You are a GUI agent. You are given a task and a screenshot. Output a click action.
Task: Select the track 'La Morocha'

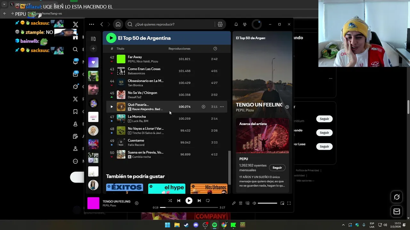pos(137,117)
